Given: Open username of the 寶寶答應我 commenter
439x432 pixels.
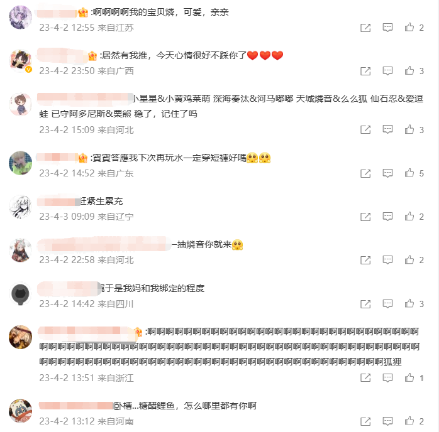Looking at the screenshot, I should coord(57,158).
